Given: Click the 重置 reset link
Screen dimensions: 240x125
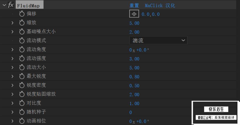Looking at the screenshot, I should [x=134, y=6].
